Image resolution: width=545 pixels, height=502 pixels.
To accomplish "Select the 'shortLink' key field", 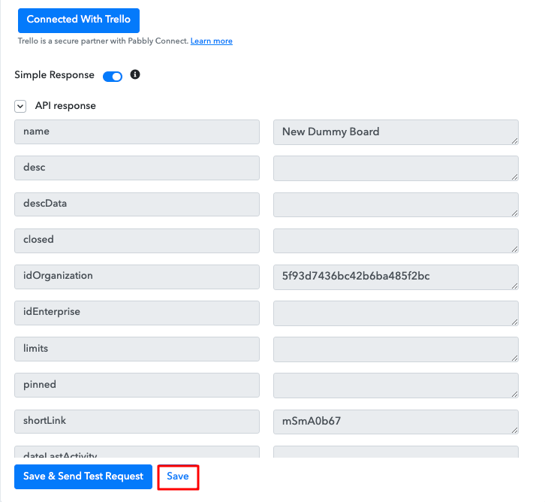I will (137, 422).
